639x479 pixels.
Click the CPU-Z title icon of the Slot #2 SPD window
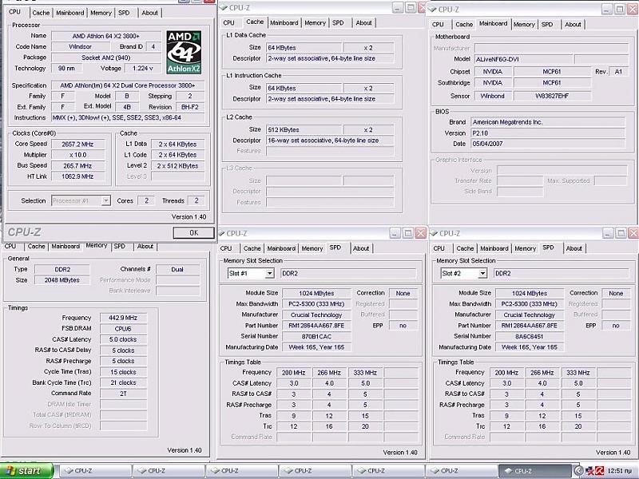(x=434, y=233)
